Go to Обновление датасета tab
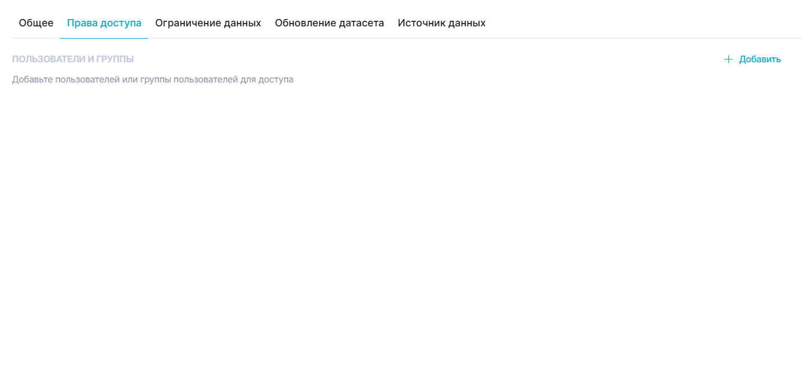Viewport: 803px width, 368px height. pos(329,23)
